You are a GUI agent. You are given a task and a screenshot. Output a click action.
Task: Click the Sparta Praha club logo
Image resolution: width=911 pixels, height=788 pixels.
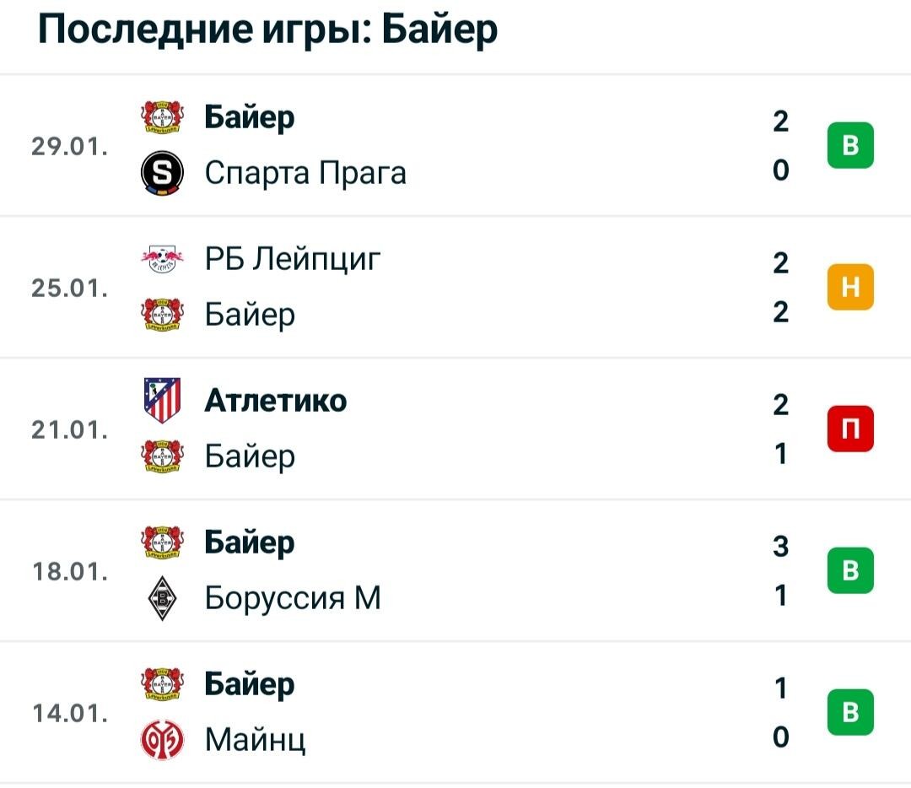[163, 173]
